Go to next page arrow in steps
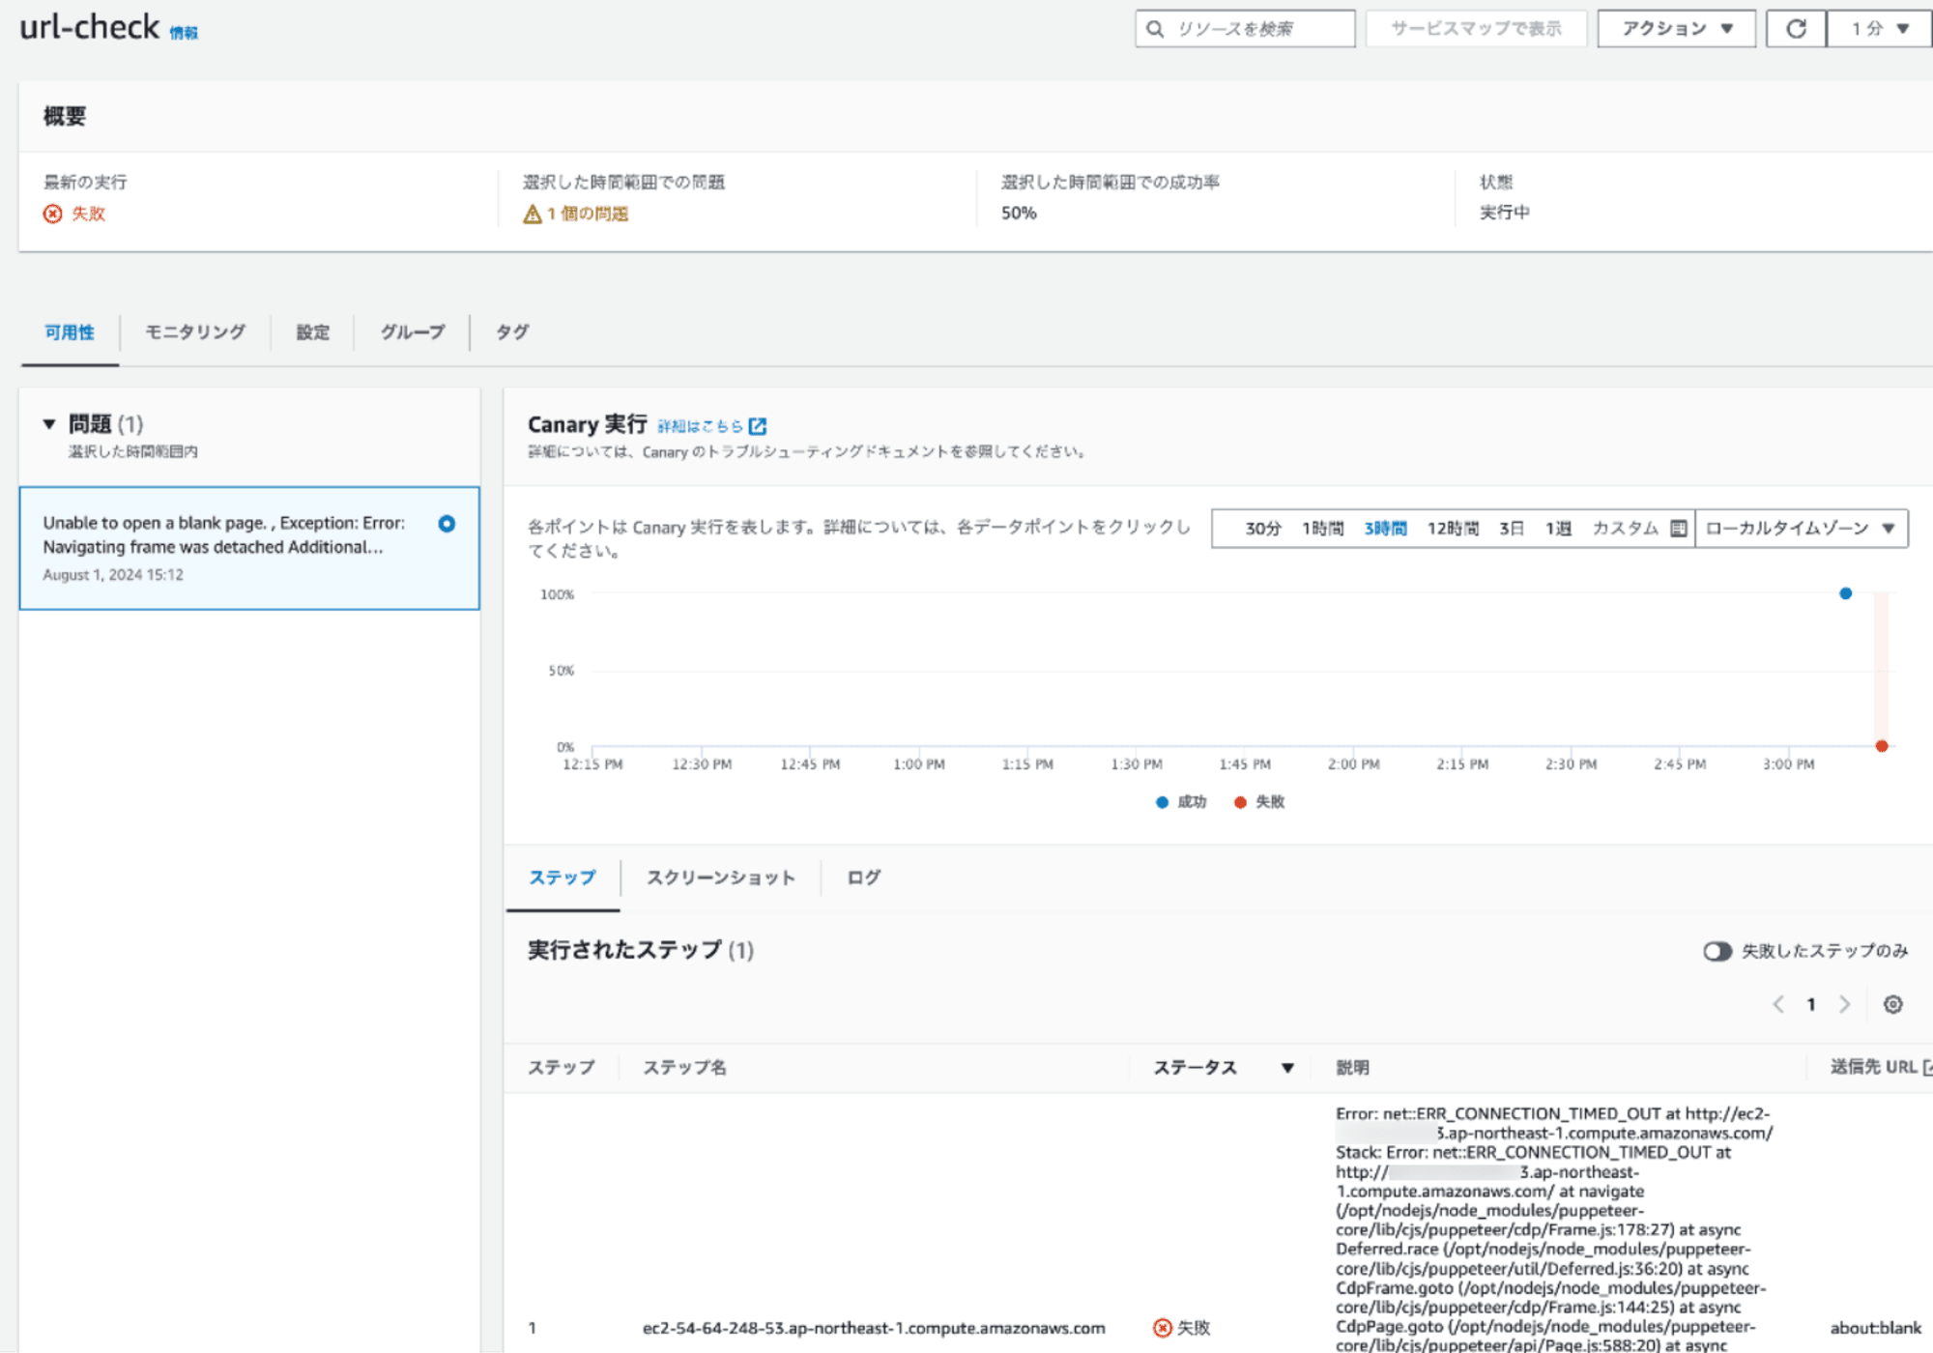The width and height of the screenshot is (1933, 1353). pyautogui.click(x=1844, y=1004)
